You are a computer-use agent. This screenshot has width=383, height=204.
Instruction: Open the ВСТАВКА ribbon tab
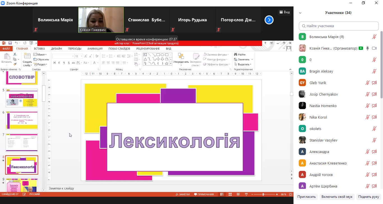click(39, 48)
